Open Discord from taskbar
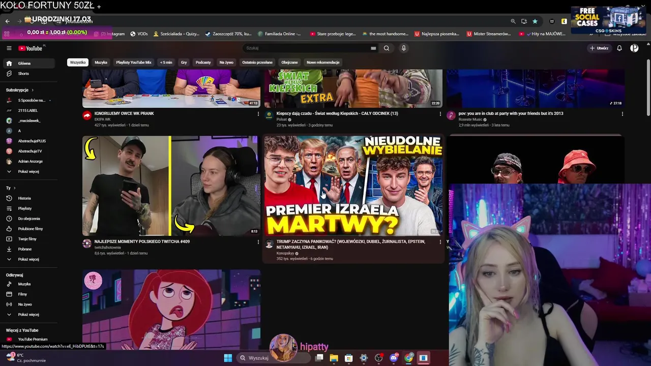Image resolution: width=651 pixels, height=366 pixels. click(393, 358)
